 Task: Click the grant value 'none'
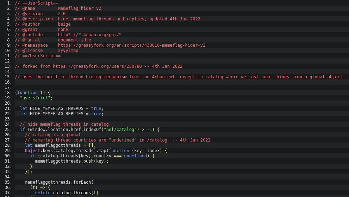[63, 29]
